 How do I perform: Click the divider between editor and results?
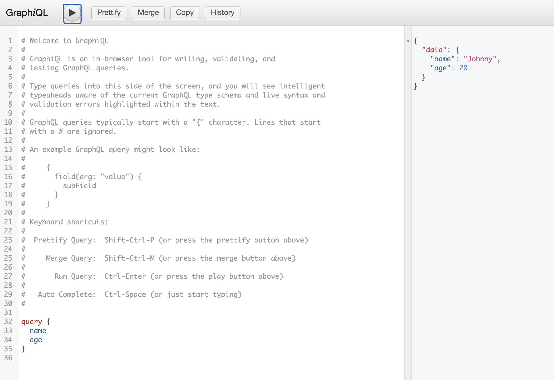coord(408,203)
